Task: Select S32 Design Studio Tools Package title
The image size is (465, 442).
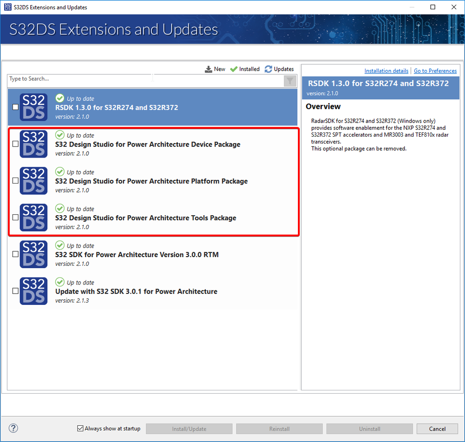Action: click(146, 218)
